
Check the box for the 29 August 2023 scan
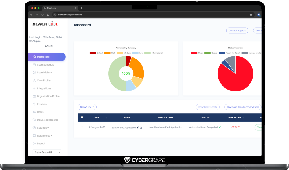coord(82,127)
